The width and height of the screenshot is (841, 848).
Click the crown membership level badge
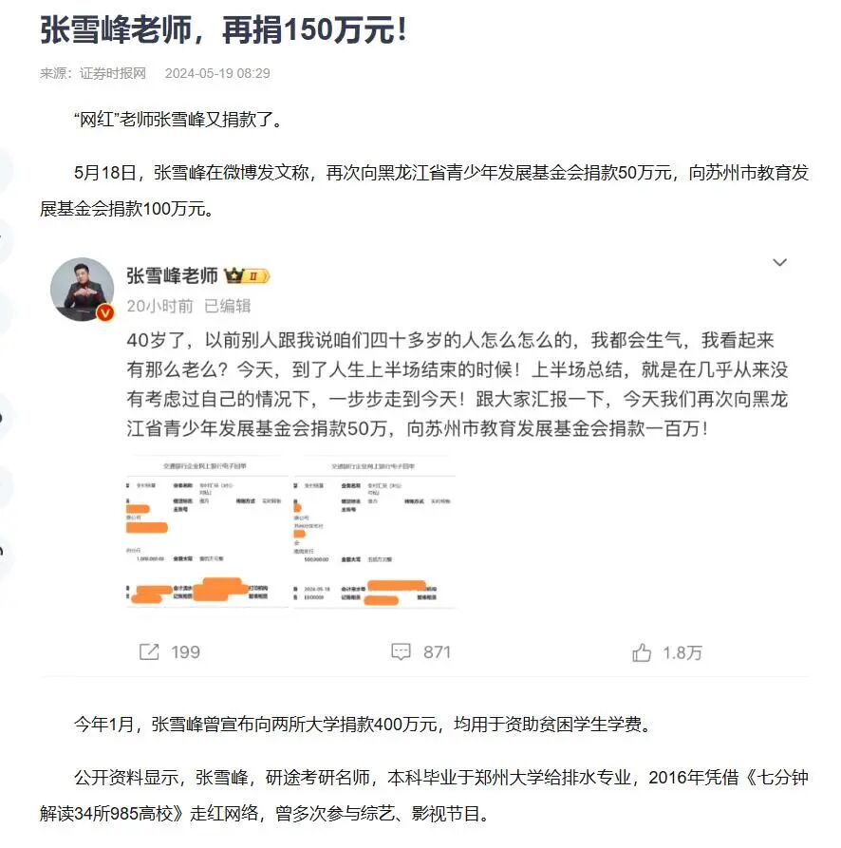tap(247, 275)
